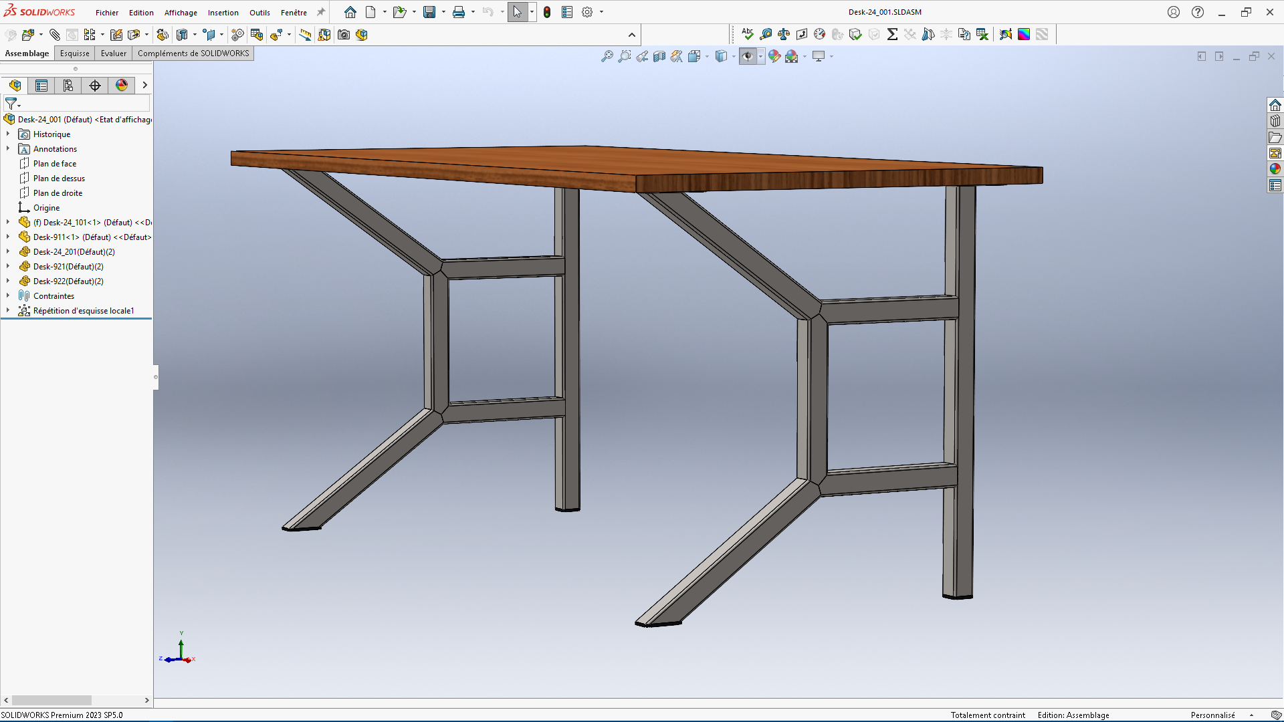Select Plan de dessus in tree

tap(59, 178)
